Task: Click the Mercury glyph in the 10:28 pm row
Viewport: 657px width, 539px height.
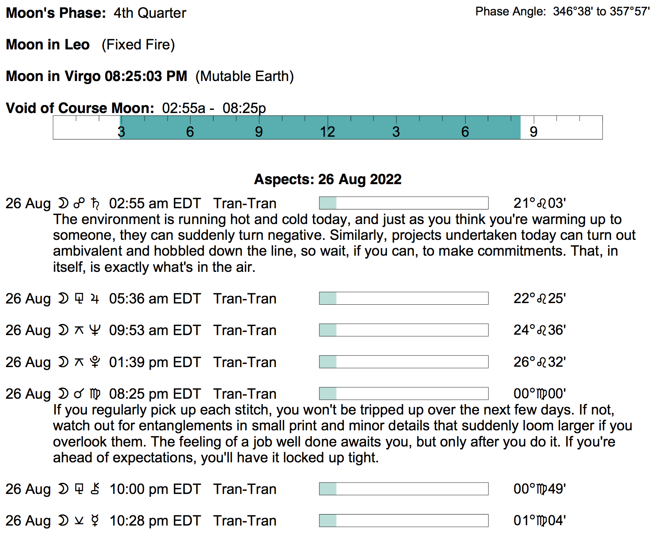Action: tap(95, 521)
